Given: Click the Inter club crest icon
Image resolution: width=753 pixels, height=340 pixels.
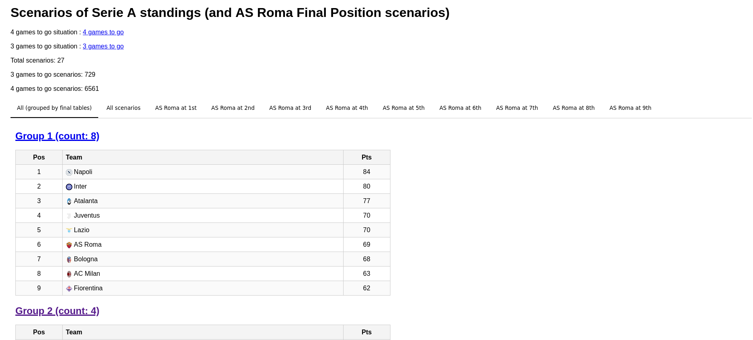Looking at the screenshot, I should point(69,187).
